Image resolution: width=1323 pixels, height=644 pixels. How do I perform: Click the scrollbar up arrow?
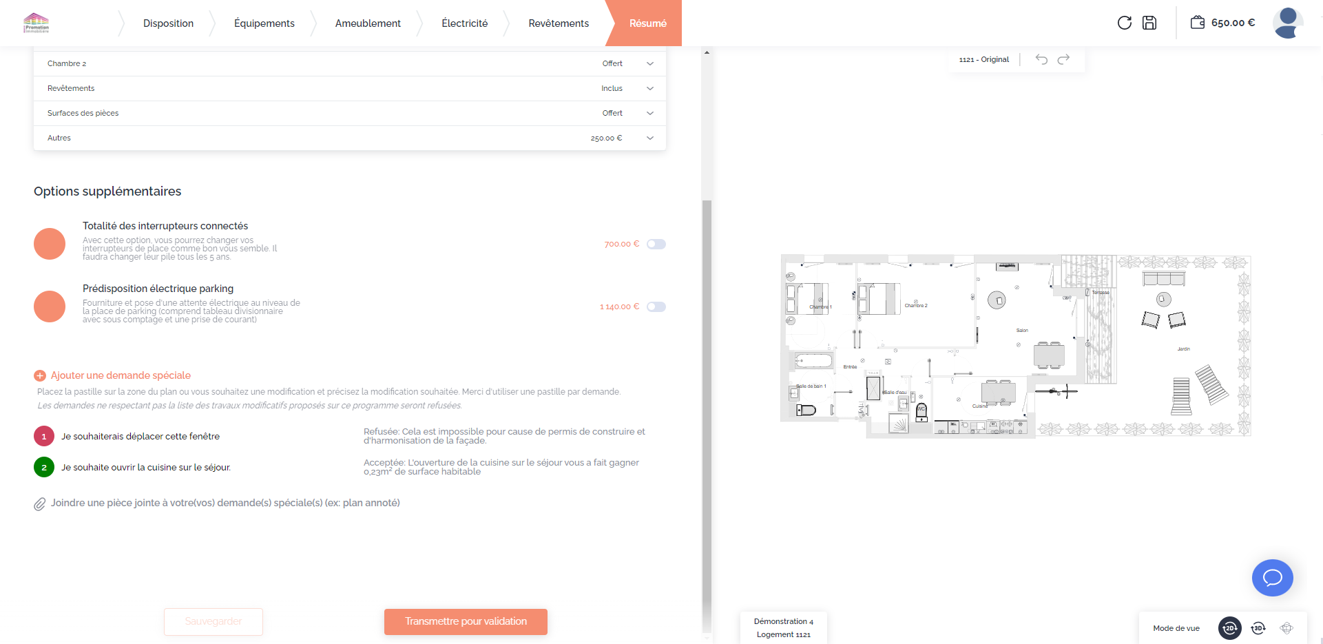[x=707, y=52]
